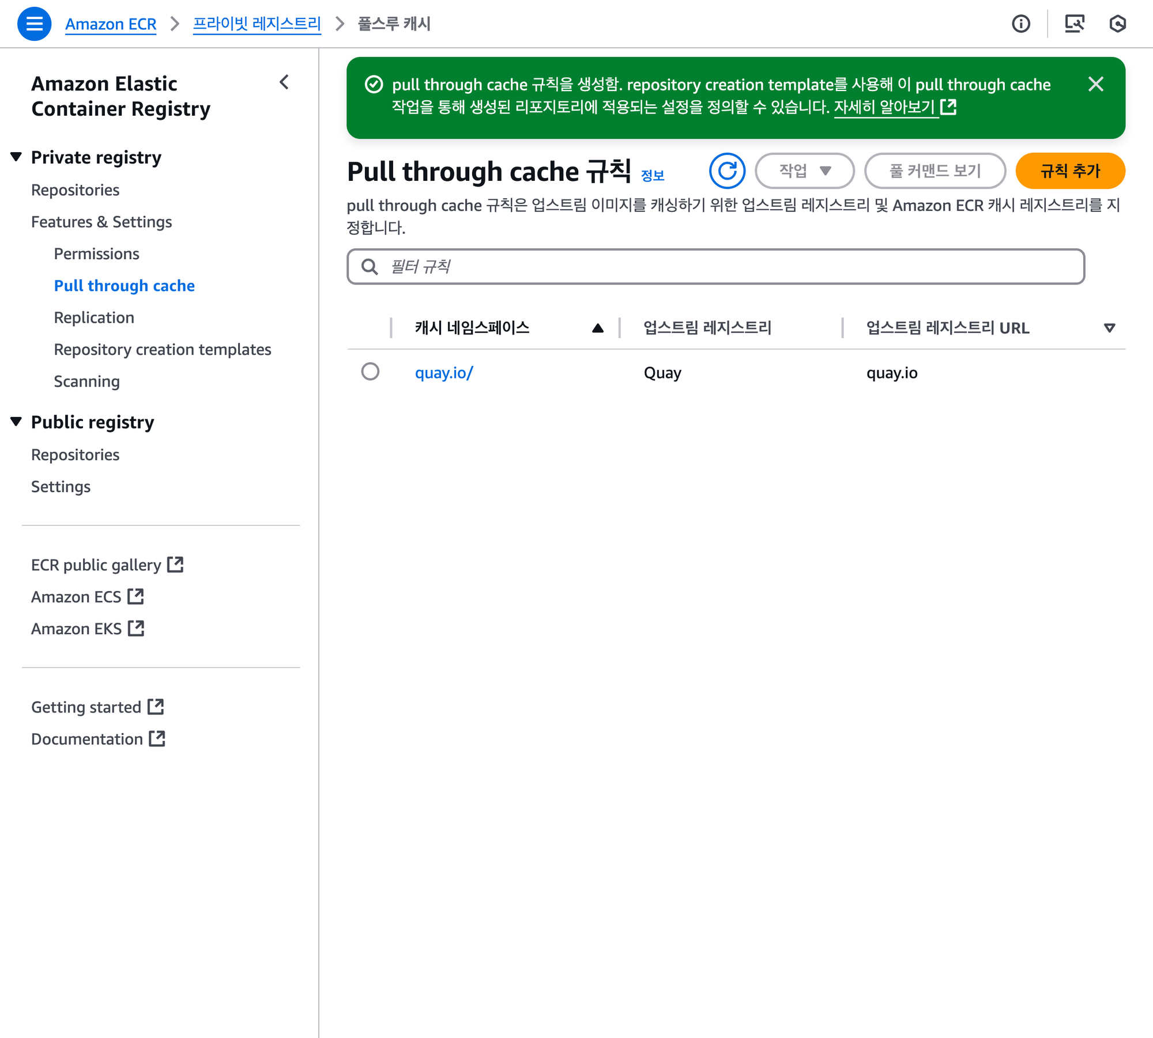
Task: Open Amazon ECS link
Action: [76, 597]
